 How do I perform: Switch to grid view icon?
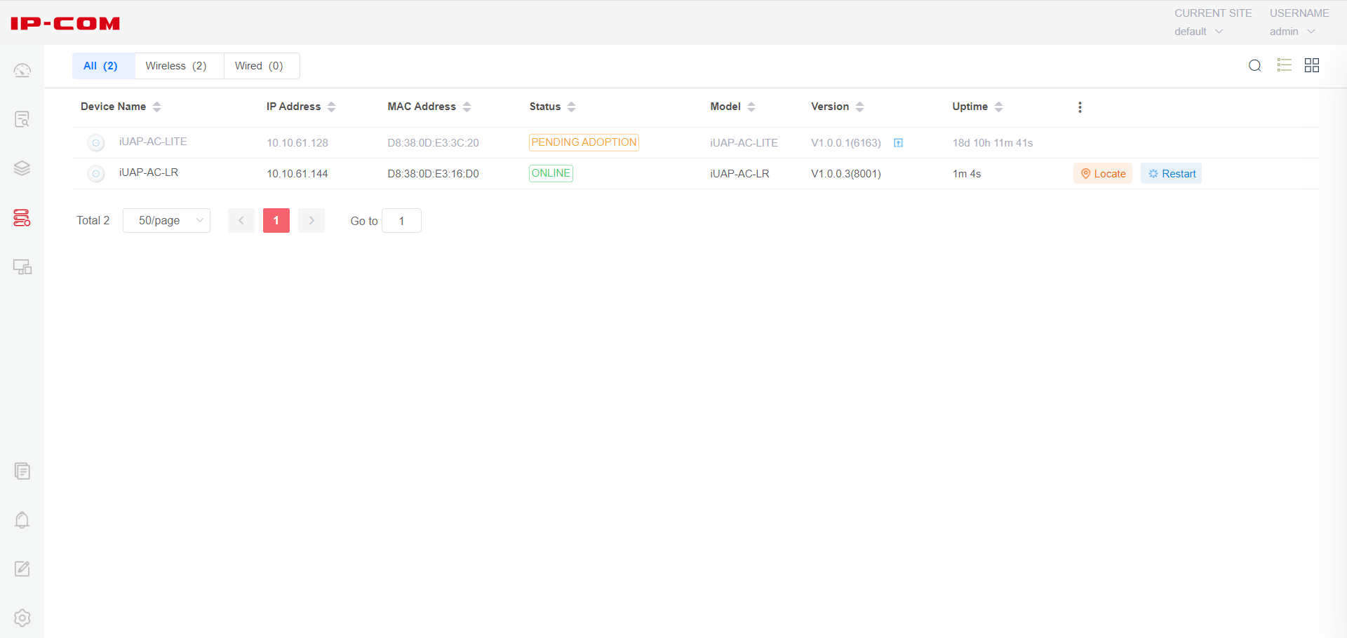pos(1312,65)
